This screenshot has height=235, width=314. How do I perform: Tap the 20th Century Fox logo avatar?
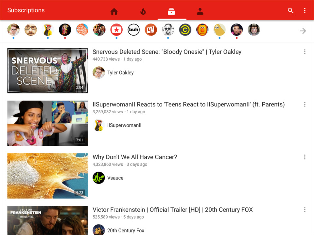pyautogui.click(x=98, y=230)
